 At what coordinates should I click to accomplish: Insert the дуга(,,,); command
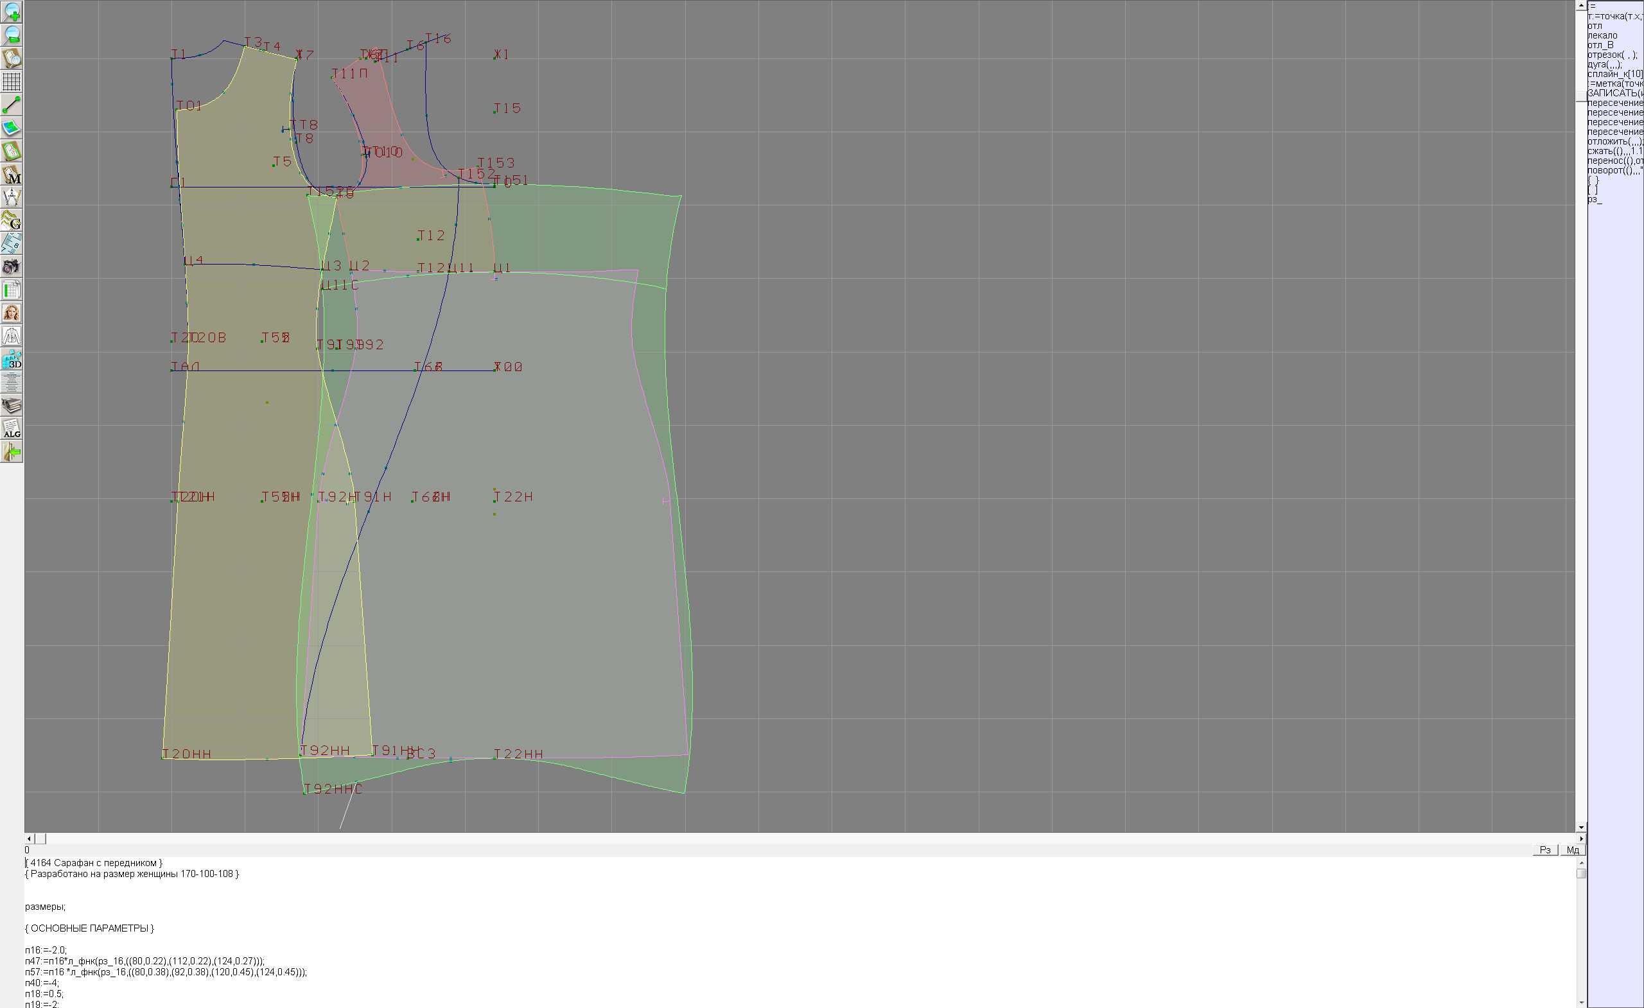[1604, 65]
